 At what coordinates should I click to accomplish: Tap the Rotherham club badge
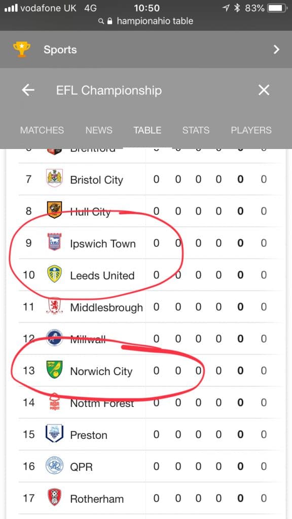coord(55,497)
